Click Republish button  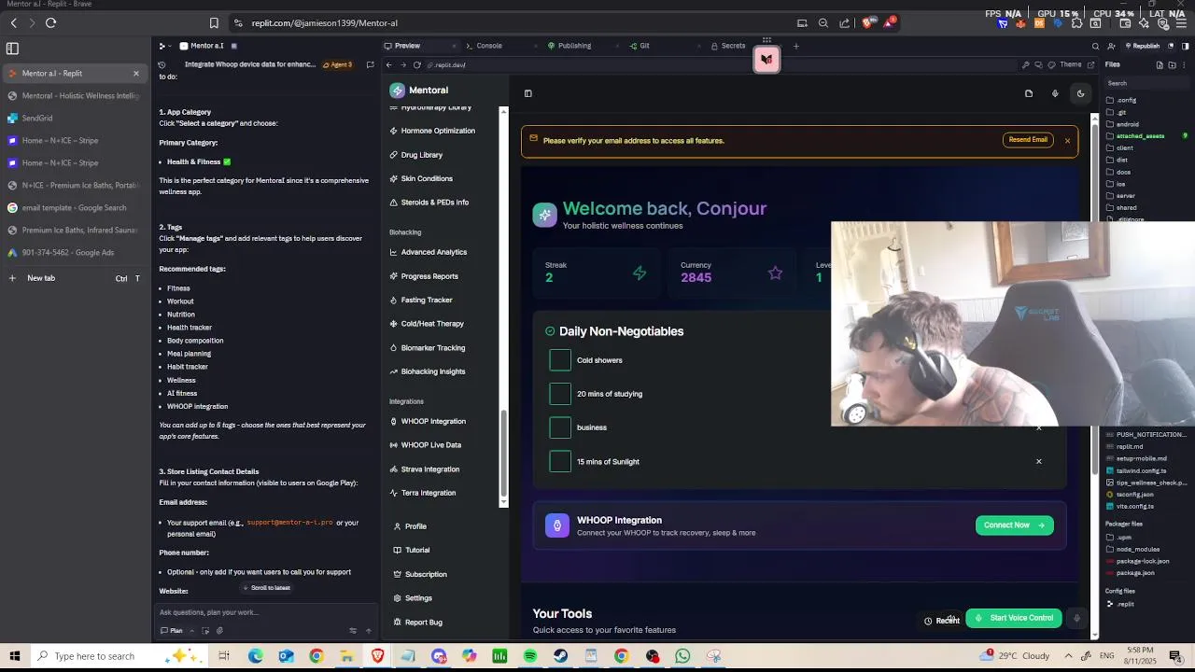(1142, 46)
